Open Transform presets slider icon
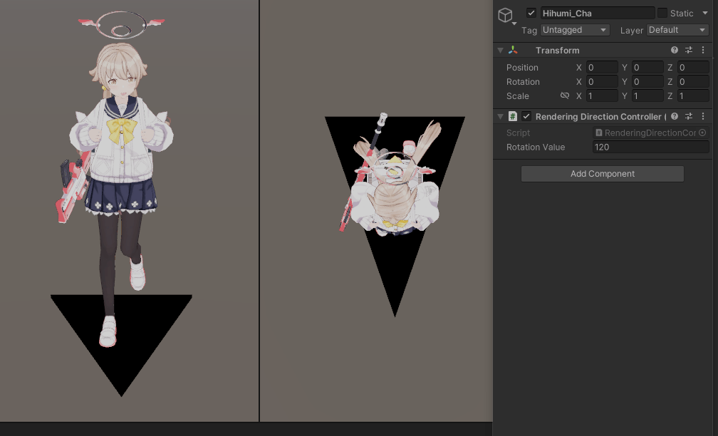The width and height of the screenshot is (718, 436). [689, 50]
